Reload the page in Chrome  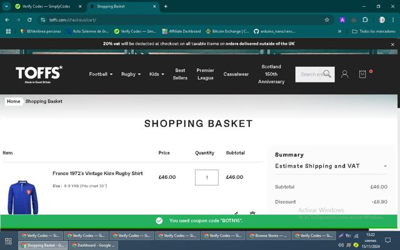pos(29,20)
